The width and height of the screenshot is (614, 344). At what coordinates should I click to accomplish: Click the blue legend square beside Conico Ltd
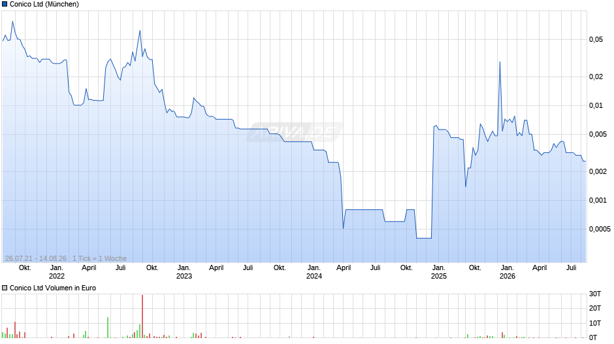click(x=5, y=5)
